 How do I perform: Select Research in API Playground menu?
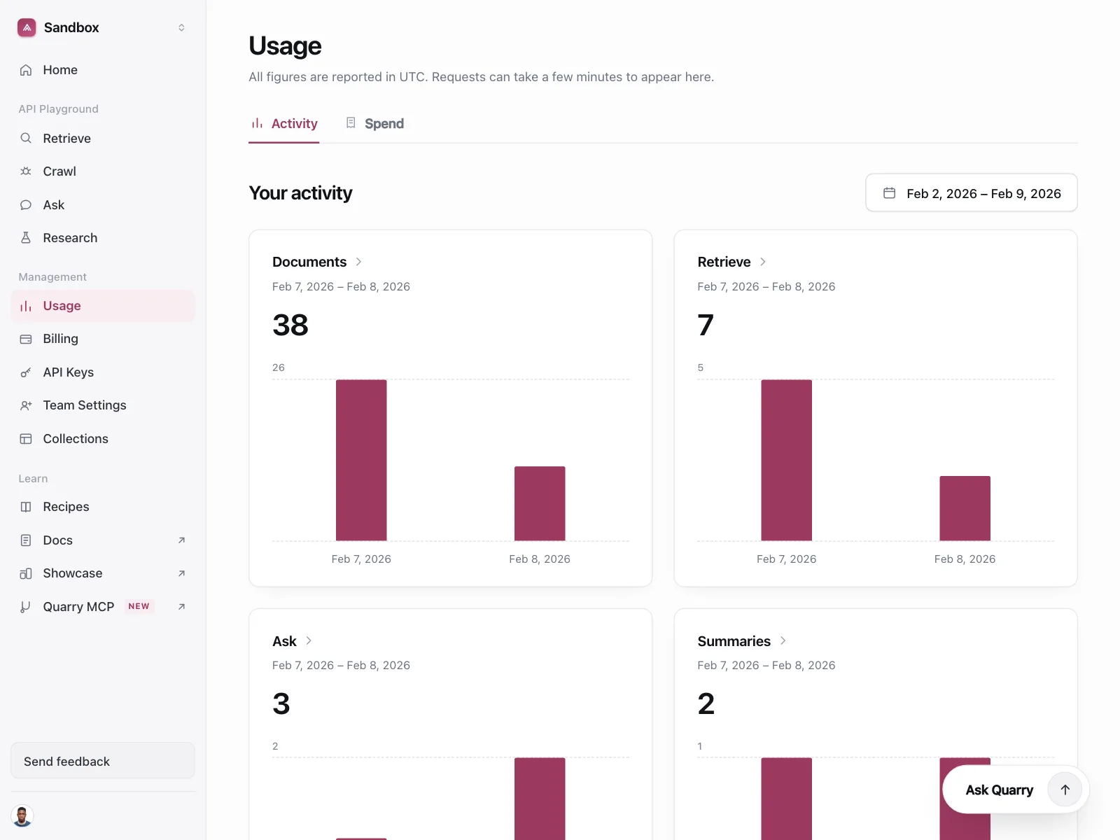pyautogui.click(x=103, y=238)
